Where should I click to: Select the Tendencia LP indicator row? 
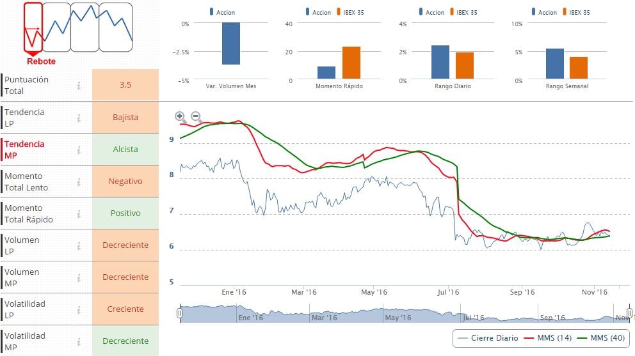tap(38, 118)
